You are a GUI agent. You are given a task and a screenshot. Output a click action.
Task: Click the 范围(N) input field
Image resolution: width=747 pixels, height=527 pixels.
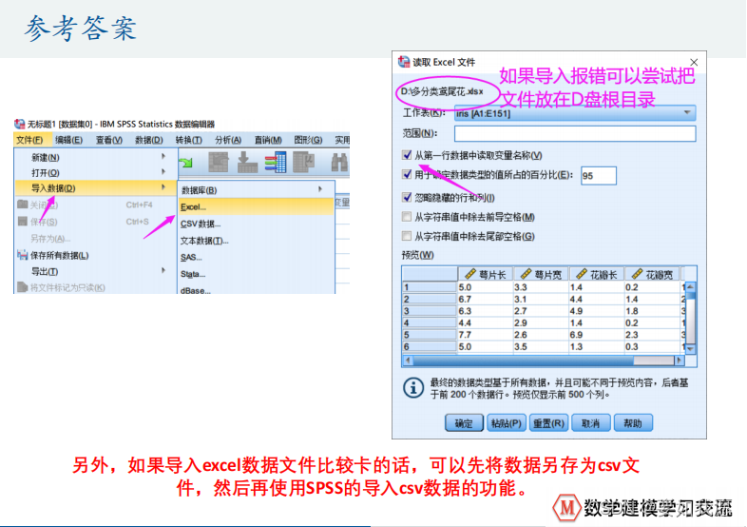575,133
